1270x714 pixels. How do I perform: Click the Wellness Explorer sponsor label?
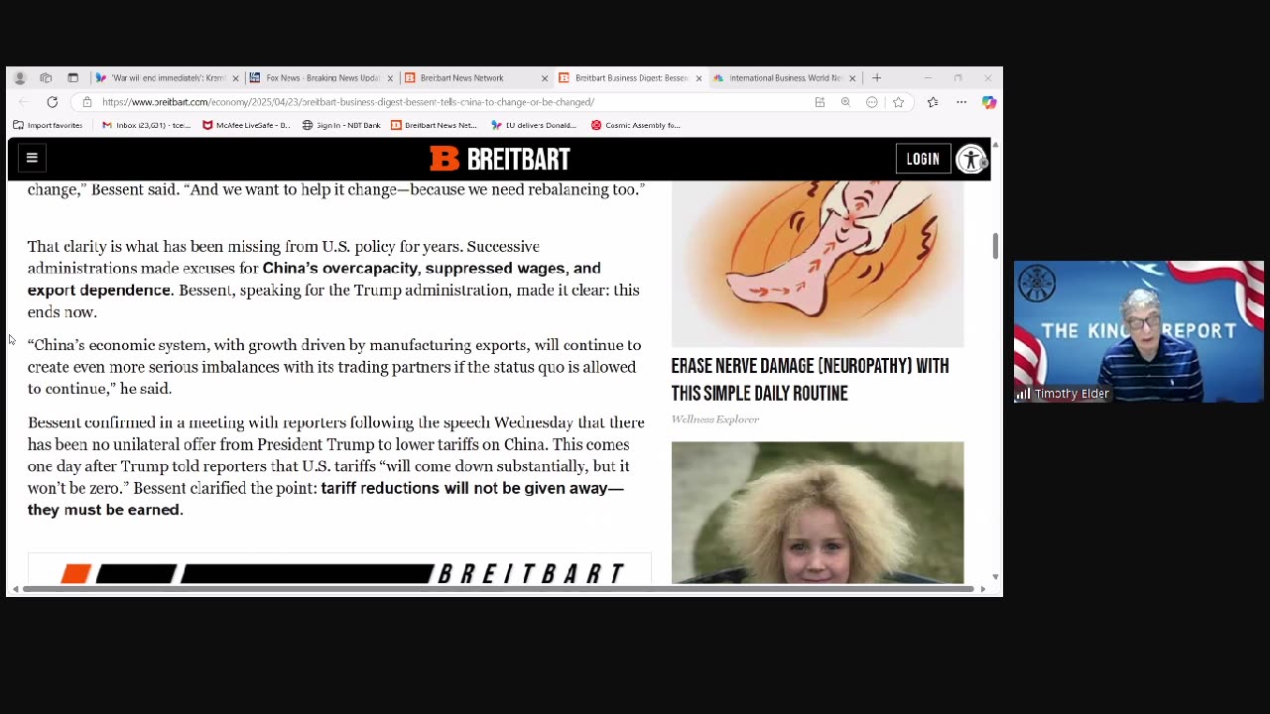click(715, 419)
